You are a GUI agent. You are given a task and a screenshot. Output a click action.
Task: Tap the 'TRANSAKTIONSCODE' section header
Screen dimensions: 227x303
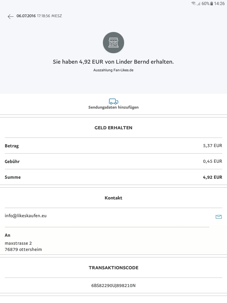click(x=113, y=268)
